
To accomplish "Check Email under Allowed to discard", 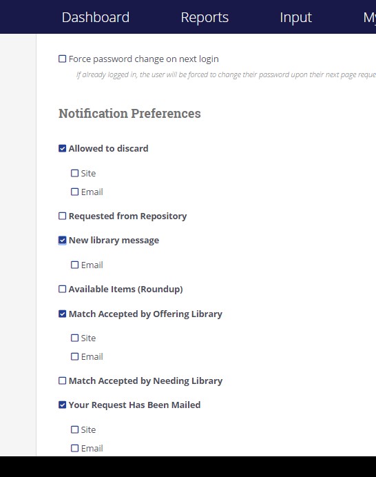I will [x=75, y=192].
